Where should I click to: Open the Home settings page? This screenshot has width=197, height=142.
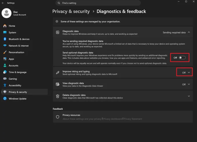pyautogui.click(x=25, y=26)
